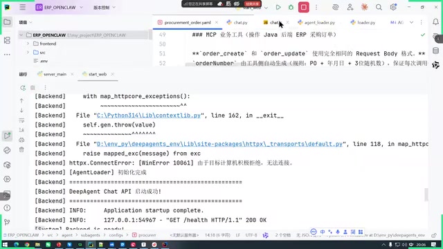Viewport: 443px width, 249px height.
Task: Click the LF line separator widget
Action: tap(238, 235)
